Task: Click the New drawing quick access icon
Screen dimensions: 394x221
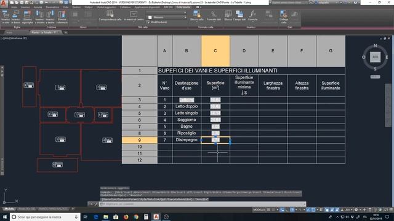Action: pyautogui.click(x=12, y=2)
